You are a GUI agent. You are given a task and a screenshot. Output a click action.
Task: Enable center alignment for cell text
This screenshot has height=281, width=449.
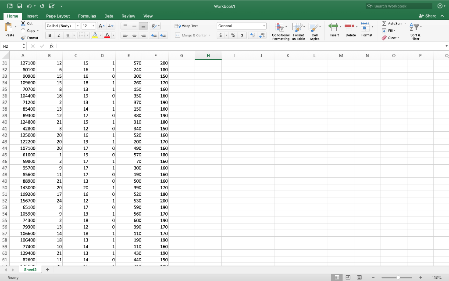click(134, 35)
